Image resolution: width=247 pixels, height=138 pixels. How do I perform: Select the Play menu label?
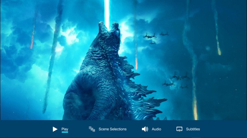click(x=65, y=129)
